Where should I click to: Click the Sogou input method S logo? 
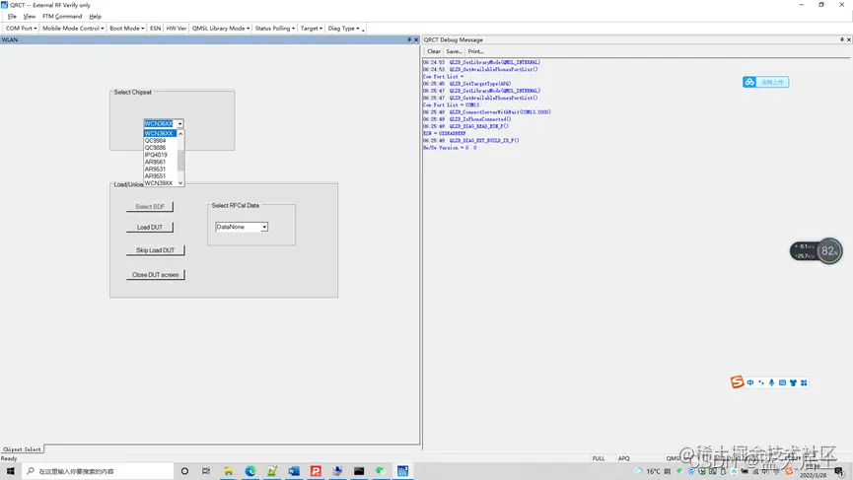click(x=737, y=382)
